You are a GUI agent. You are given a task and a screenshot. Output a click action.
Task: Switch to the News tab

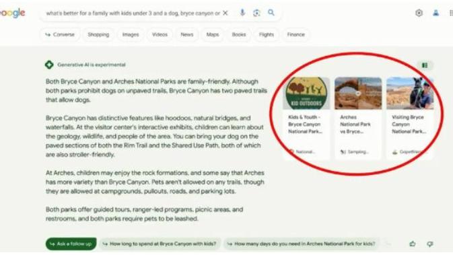(x=187, y=35)
